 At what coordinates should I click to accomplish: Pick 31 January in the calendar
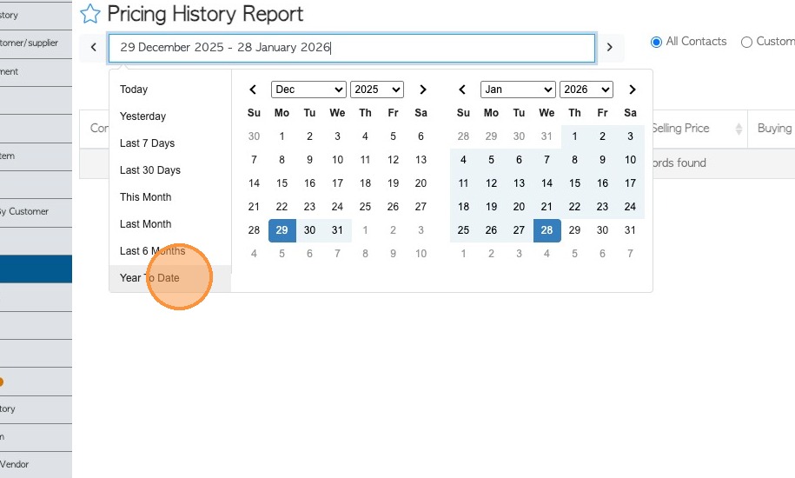(630, 230)
